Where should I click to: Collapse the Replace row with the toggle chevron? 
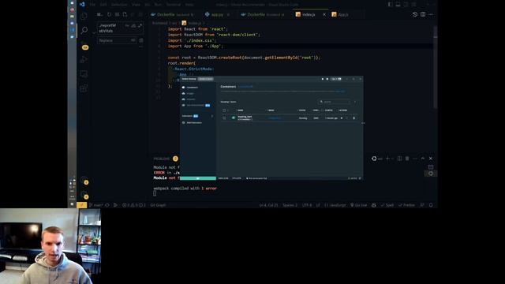tap(94, 32)
